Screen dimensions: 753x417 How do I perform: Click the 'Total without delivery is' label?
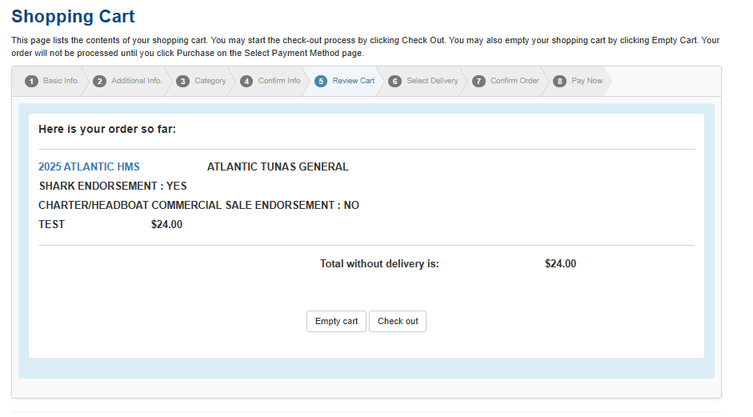pyautogui.click(x=379, y=264)
